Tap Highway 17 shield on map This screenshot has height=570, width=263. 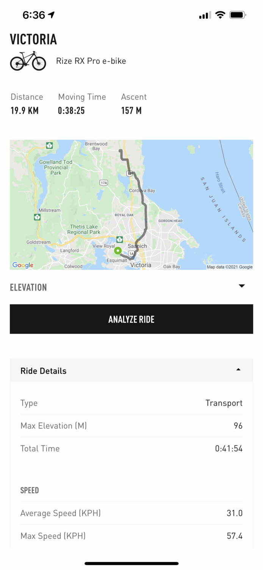pos(130,173)
